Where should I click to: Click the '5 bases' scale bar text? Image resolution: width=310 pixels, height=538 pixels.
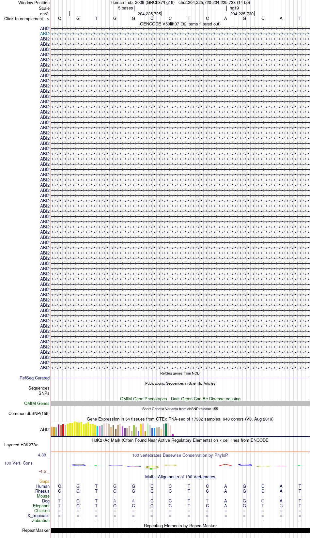click(126, 8)
